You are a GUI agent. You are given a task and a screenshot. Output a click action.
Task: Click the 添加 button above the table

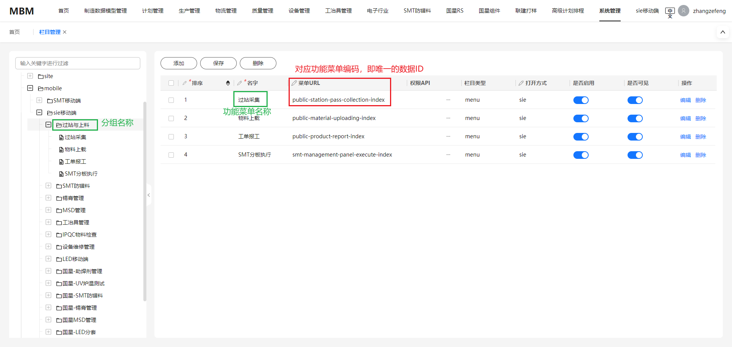[178, 63]
